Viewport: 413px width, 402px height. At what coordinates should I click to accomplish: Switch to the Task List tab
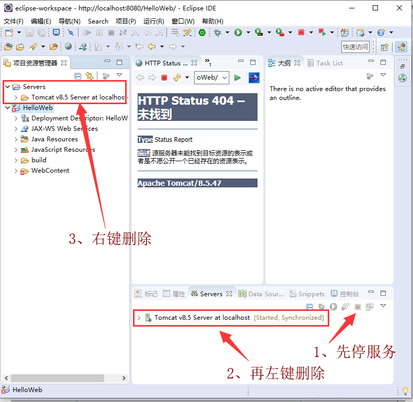click(x=329, y=63)
